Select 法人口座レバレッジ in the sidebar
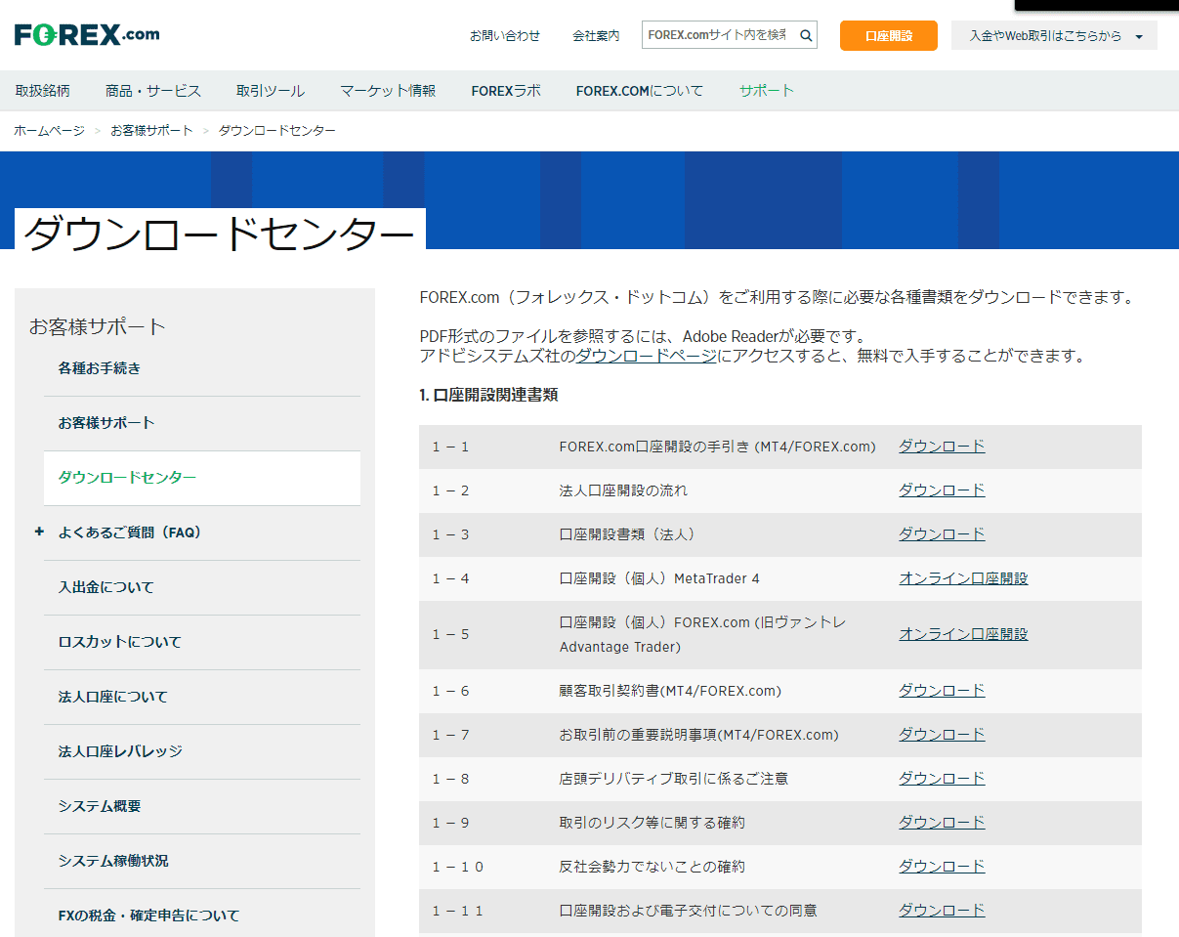This screenshot has width=1179, height=937. pyautogui.click(x=120, y=751)
